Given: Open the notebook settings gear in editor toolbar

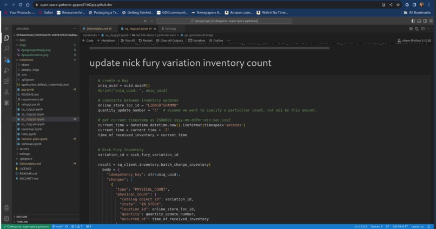Looking at the screenshot, I should tap(411, 29).
